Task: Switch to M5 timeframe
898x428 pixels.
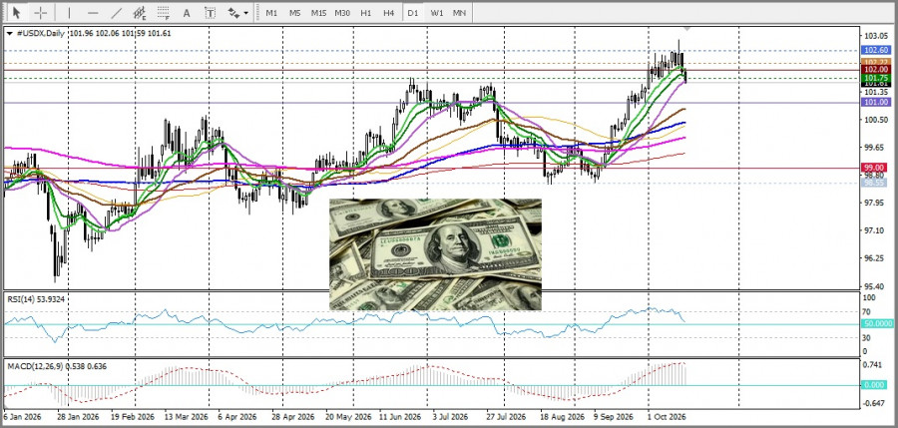Action: tap(295, 13)
